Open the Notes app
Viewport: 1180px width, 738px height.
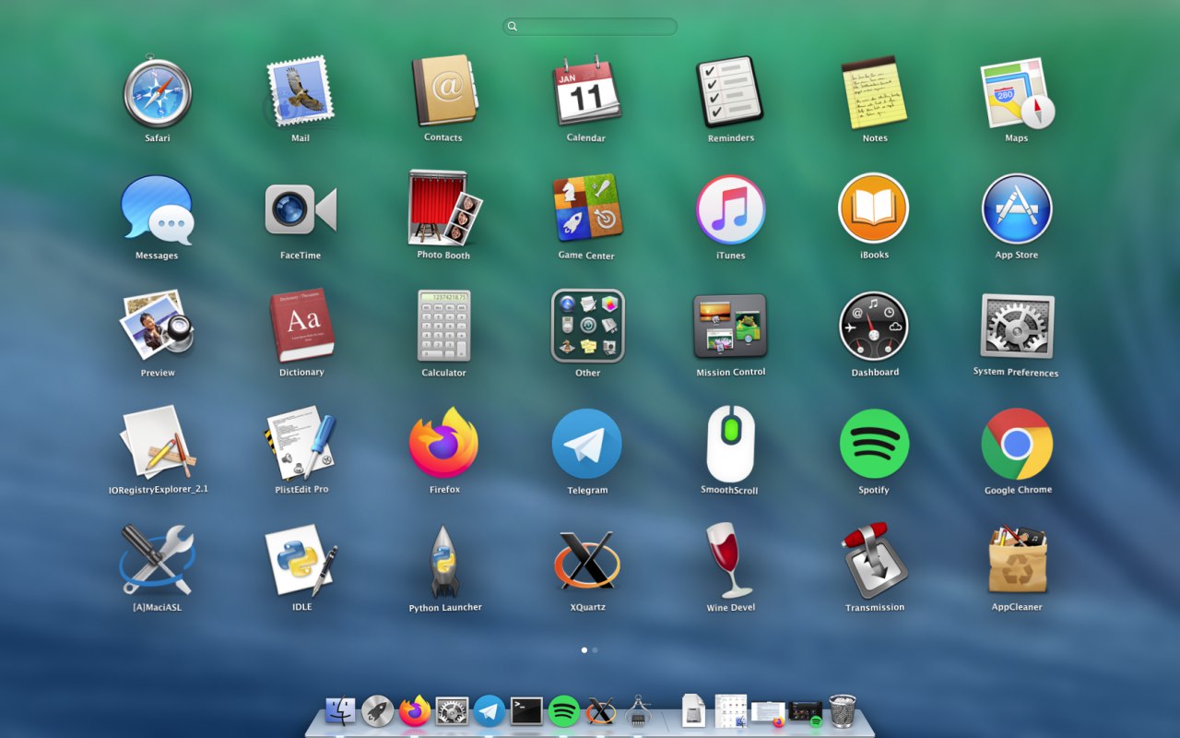click(x=875, y=92)
